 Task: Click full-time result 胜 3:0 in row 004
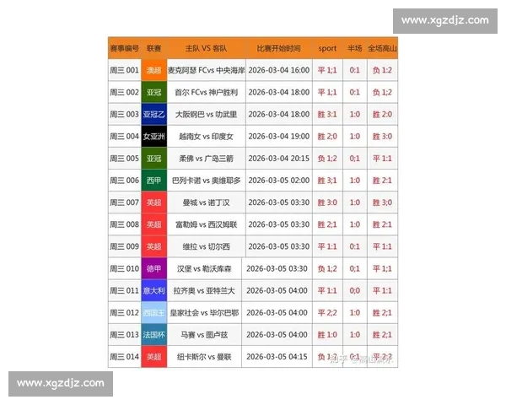coord(382,137)
